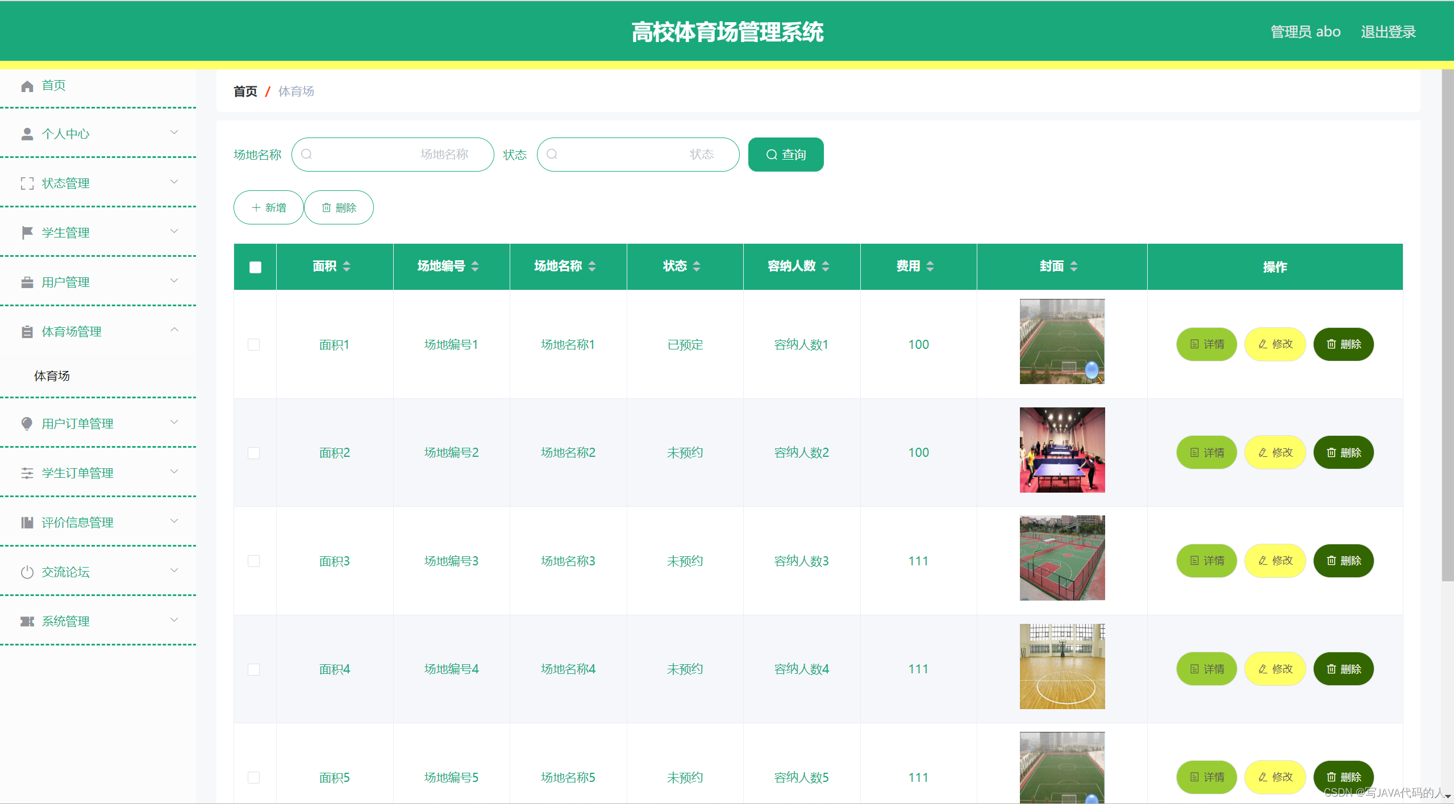Screen dimensions: 1454x804
Task: Check the row checkbox for 面积3
Action: (x=254, y=561)
